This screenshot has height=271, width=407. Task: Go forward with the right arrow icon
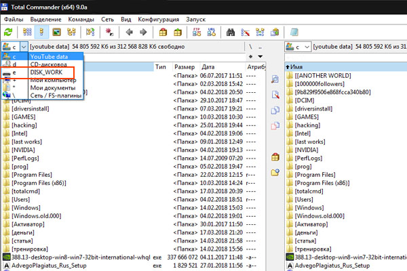click(143, 32)
